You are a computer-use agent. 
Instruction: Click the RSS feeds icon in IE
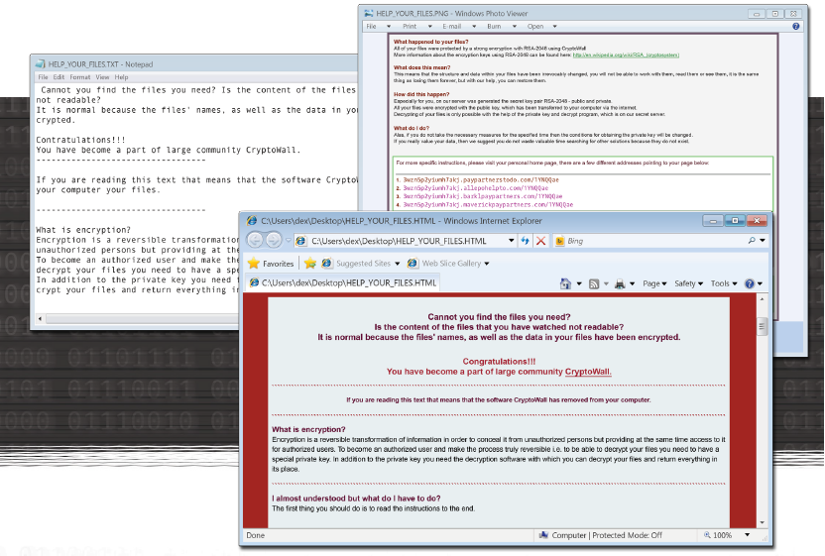[x=593, y=283]
